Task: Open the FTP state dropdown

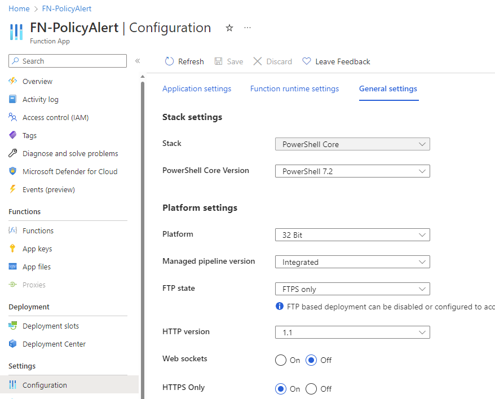Action: click(x=352, y=289)
